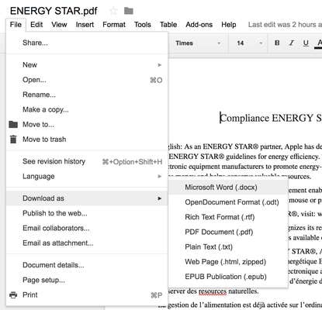Viewport: 322px width, 310px height.
Task: Click the trash can icon in the menu
Action: [13, 139]
